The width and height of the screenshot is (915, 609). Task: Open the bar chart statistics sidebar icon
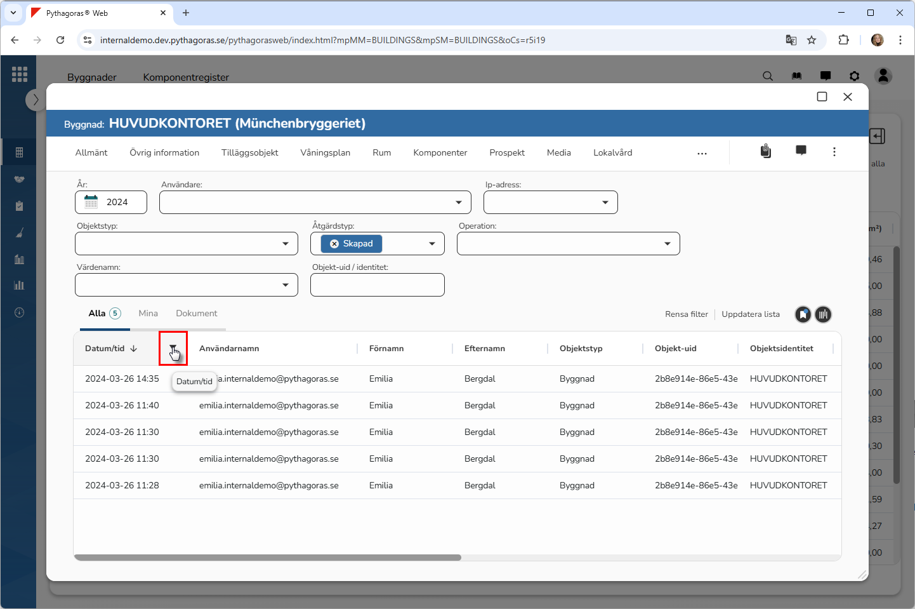(x=19, y=285)
